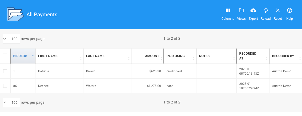The width and height of the screenshot is (302, 116).
Task: Check the box for bidder 11 row
Action: (x=5, y=71)
